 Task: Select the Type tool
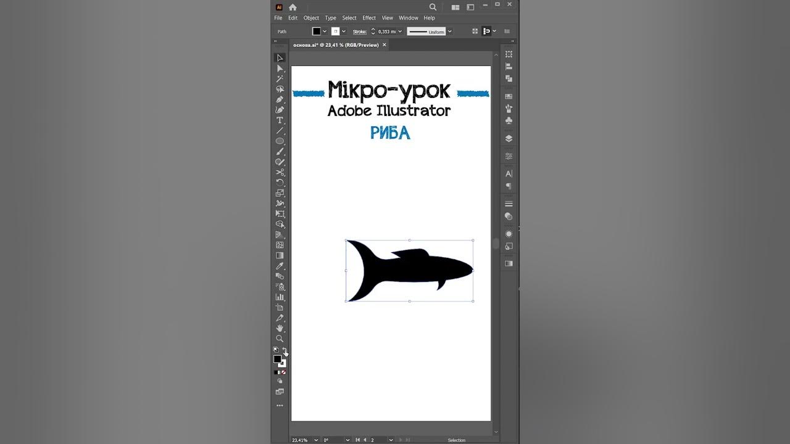click(x=280, y=120)
